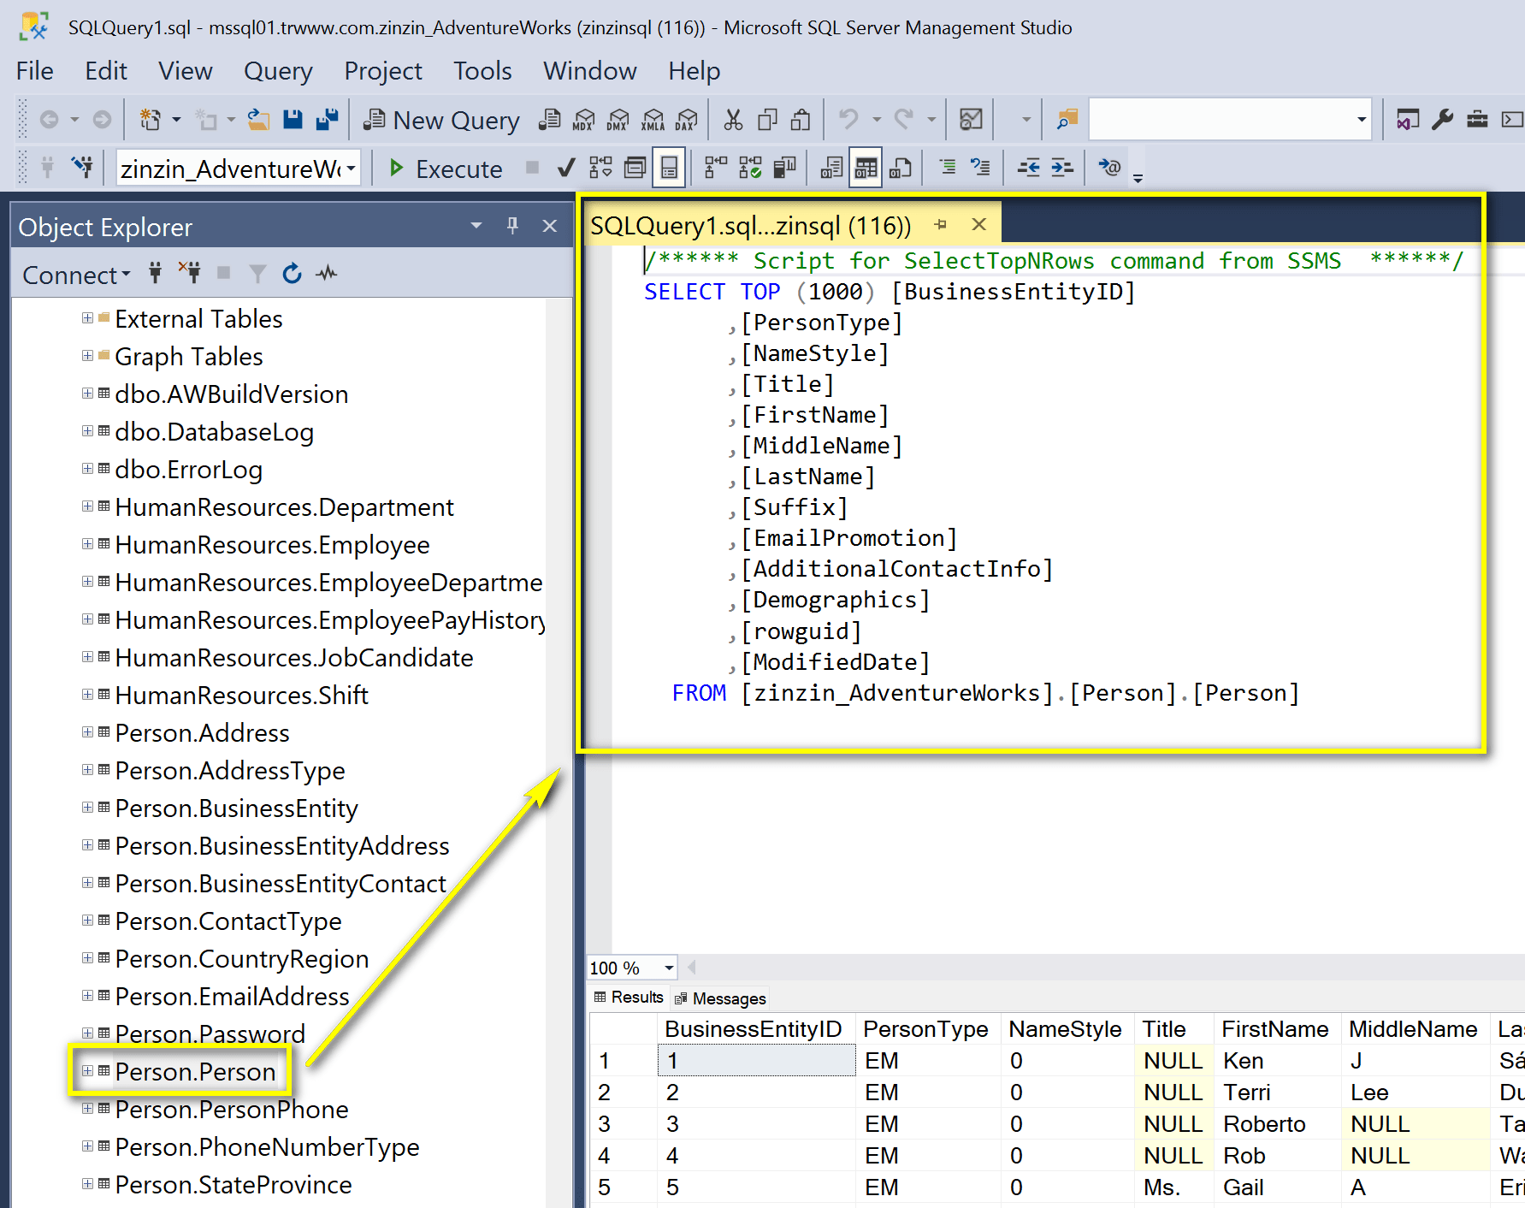
Task: Open a new database engine query icon
Action: [x=549, y=120]
